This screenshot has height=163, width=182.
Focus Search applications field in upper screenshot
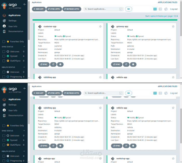[103, 9]
